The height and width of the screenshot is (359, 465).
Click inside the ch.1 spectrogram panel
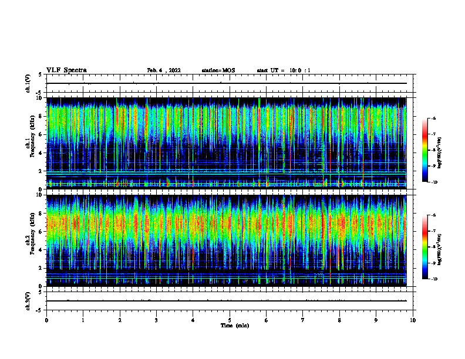(x=227, y=143)
